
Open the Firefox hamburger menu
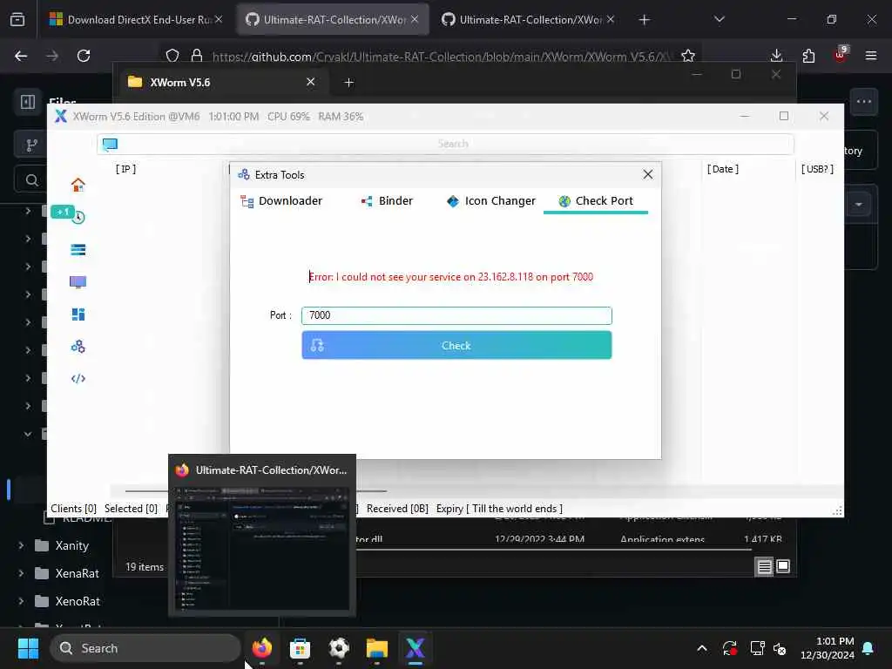point(871,56)
